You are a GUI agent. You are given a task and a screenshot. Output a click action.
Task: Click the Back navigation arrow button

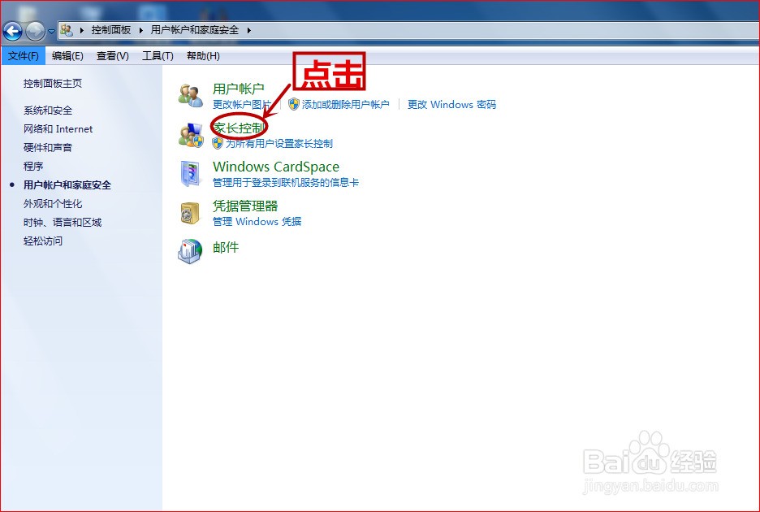(13, 32)
